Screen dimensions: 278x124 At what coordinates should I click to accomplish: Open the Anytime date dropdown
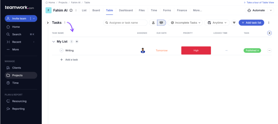click(x=217, y=23)
